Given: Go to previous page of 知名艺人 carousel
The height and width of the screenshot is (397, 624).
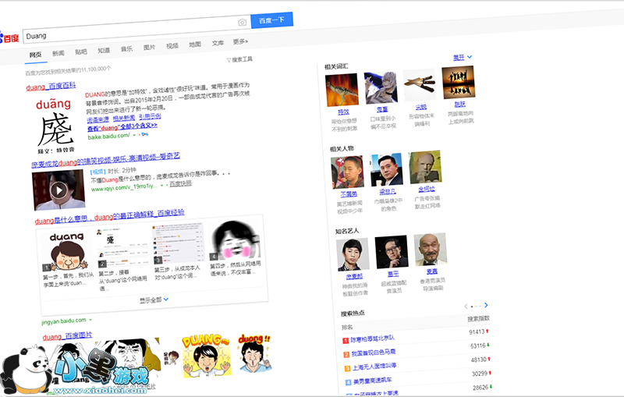Looking at the screenshot, I should pyautogui.click(x=466, y=307).
